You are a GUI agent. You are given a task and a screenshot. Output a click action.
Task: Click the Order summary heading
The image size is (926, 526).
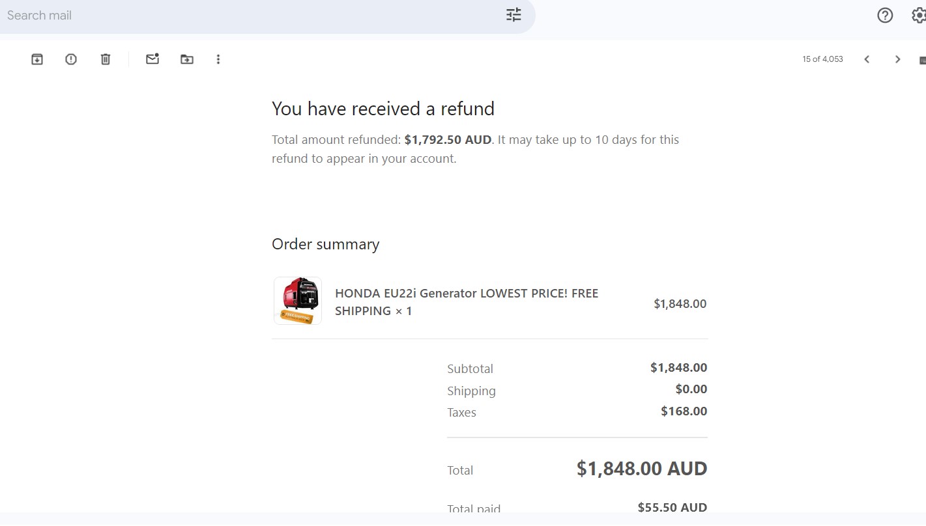pyautogui.click(x=325, y=244)
